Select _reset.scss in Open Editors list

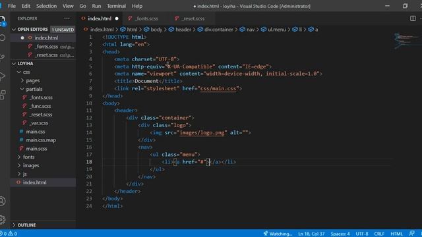point(43,55)
